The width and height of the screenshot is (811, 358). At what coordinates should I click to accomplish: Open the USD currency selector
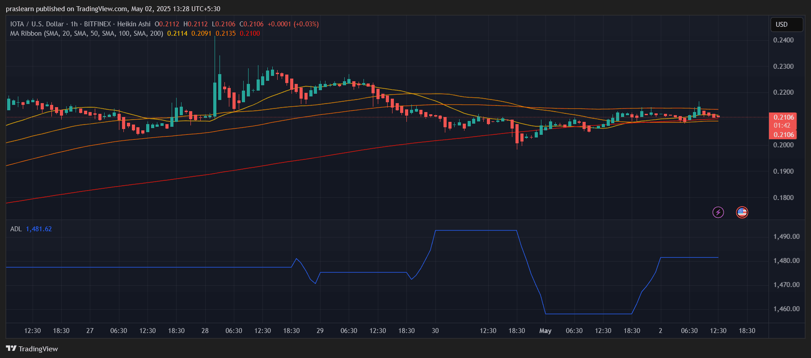pos(786,25)
